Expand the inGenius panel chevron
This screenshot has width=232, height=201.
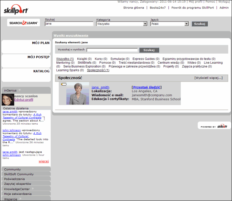click(x=20, y=90)
